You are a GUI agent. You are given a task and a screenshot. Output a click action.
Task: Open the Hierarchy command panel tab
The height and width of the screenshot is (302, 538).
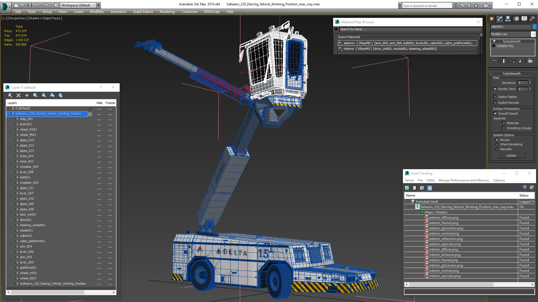[x=508, y=19]
